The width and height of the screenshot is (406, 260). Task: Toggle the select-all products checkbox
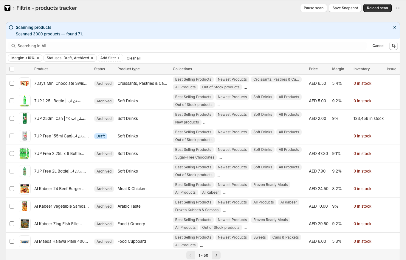[12, 69]
